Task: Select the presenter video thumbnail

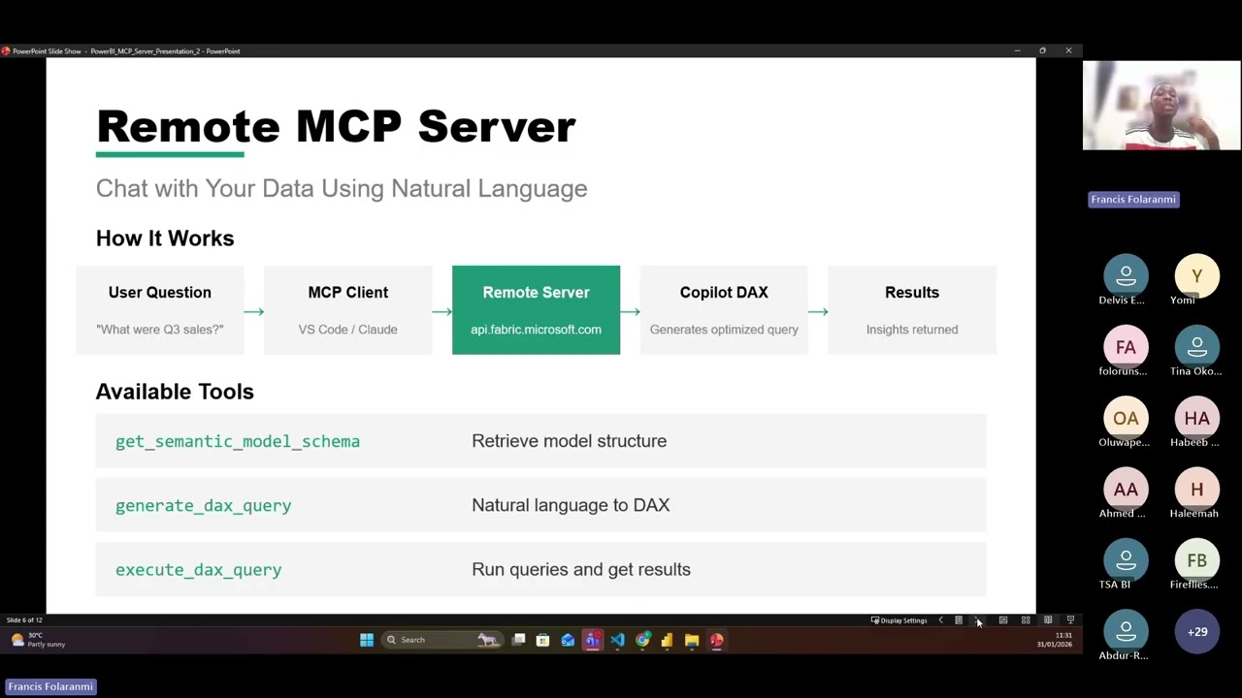Action: point(1161,106)
